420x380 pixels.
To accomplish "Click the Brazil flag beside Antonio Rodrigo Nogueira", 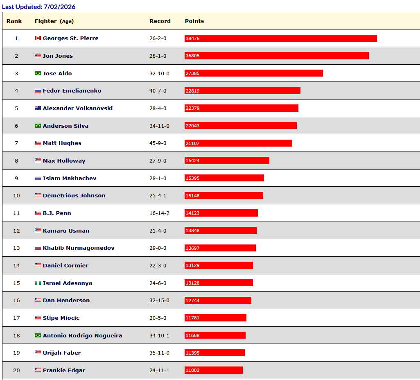I will [x=38, y=335].
